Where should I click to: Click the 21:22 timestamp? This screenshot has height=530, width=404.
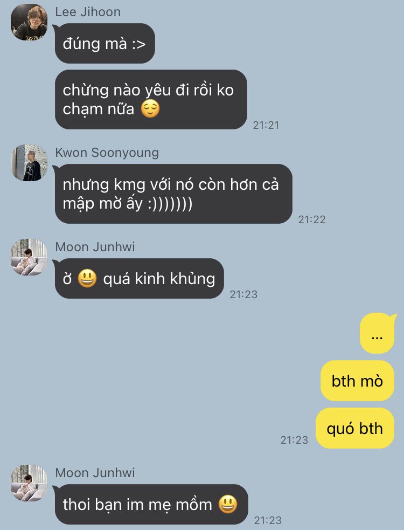(312, 219)
